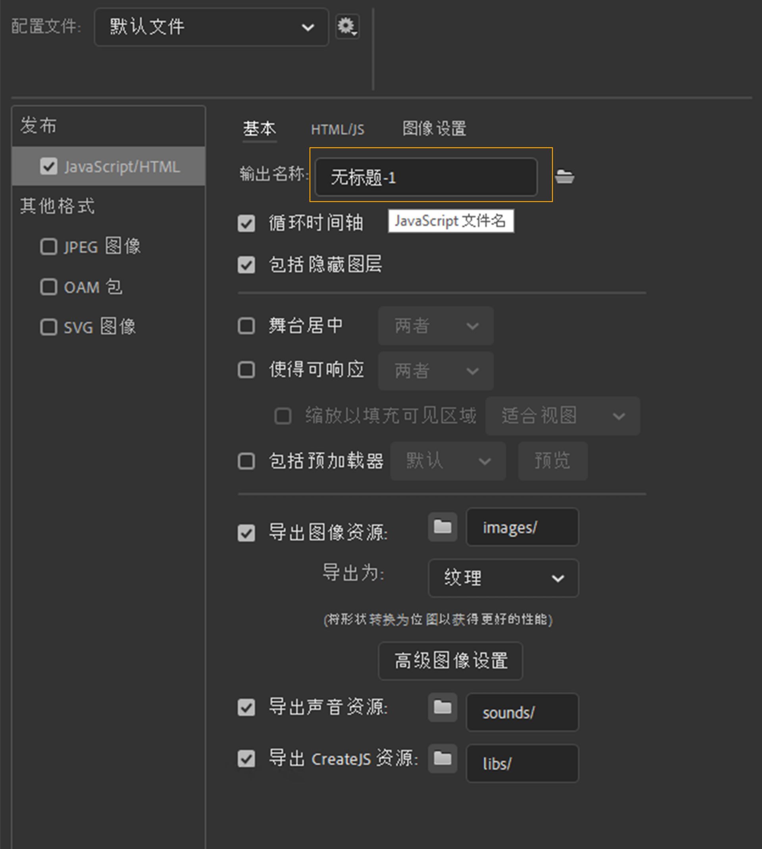Click the 输出名称 text field
The width and height of the screenshot is (762, 849).
click(426, 177)
